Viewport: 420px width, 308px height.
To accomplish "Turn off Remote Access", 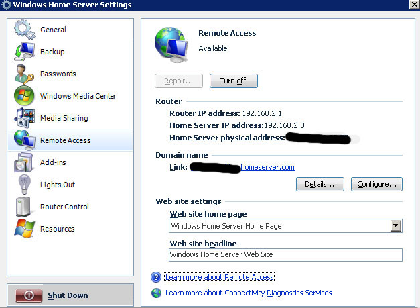I will [x=234, y=81].
